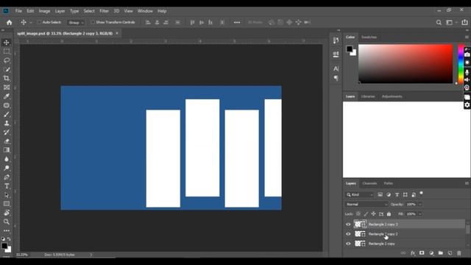Toggle lock image pixels brush icon
Viewport: 471px width, 265px height.
(366, 214)
